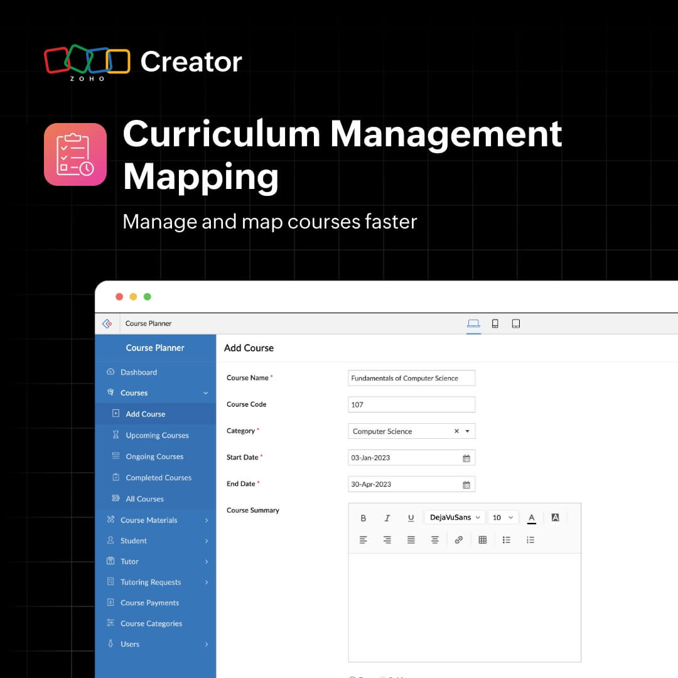Apply a bulleted list in the editor
This screenshot has width=678, height=678.
tap(507, 539)
